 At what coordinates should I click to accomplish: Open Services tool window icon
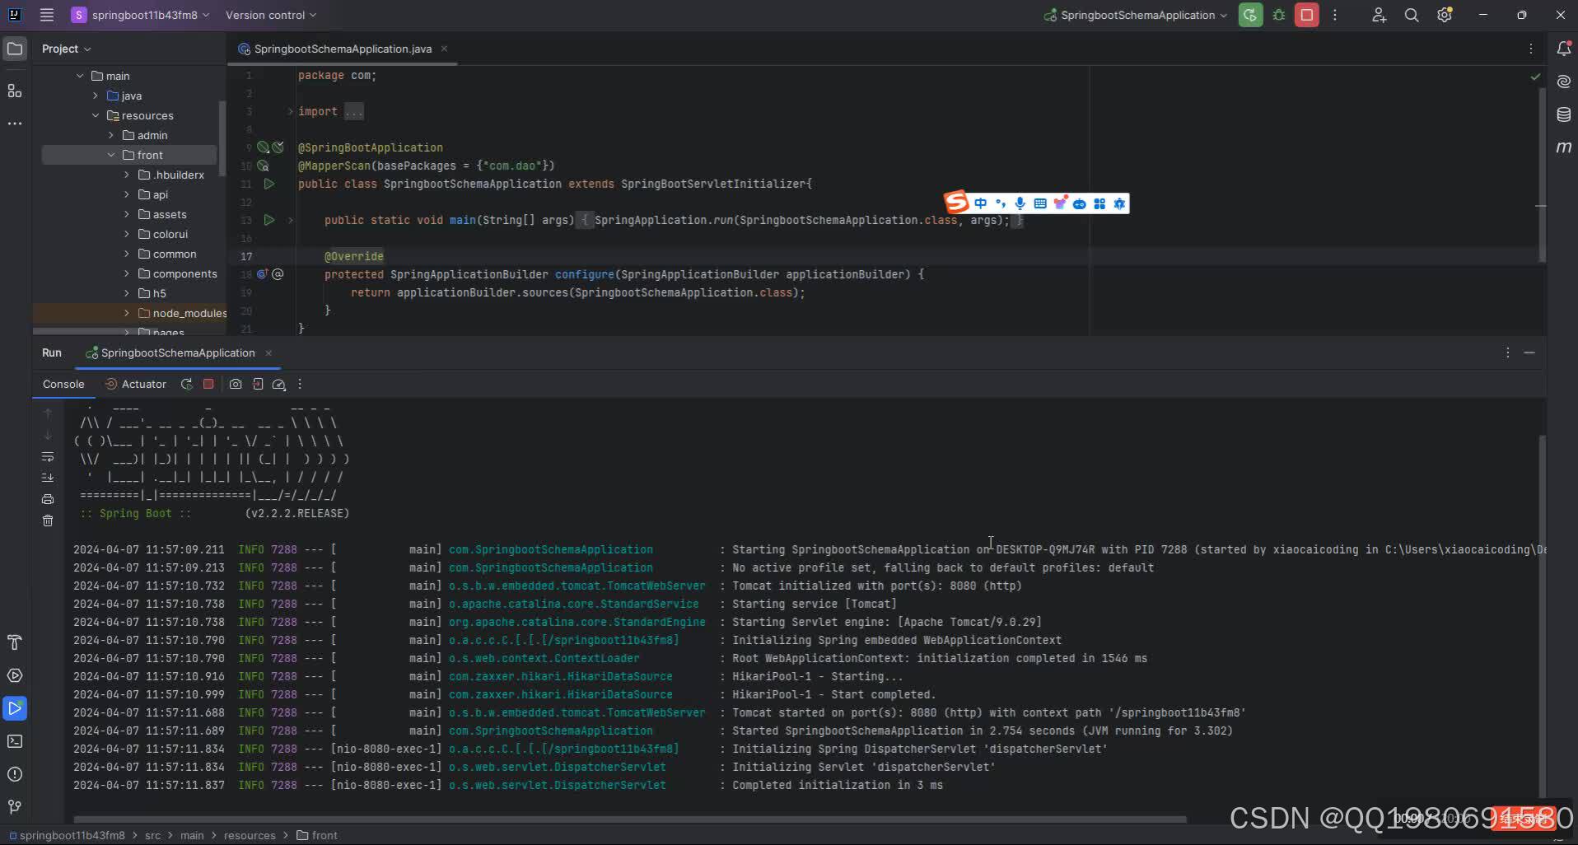tap(15, 675)
